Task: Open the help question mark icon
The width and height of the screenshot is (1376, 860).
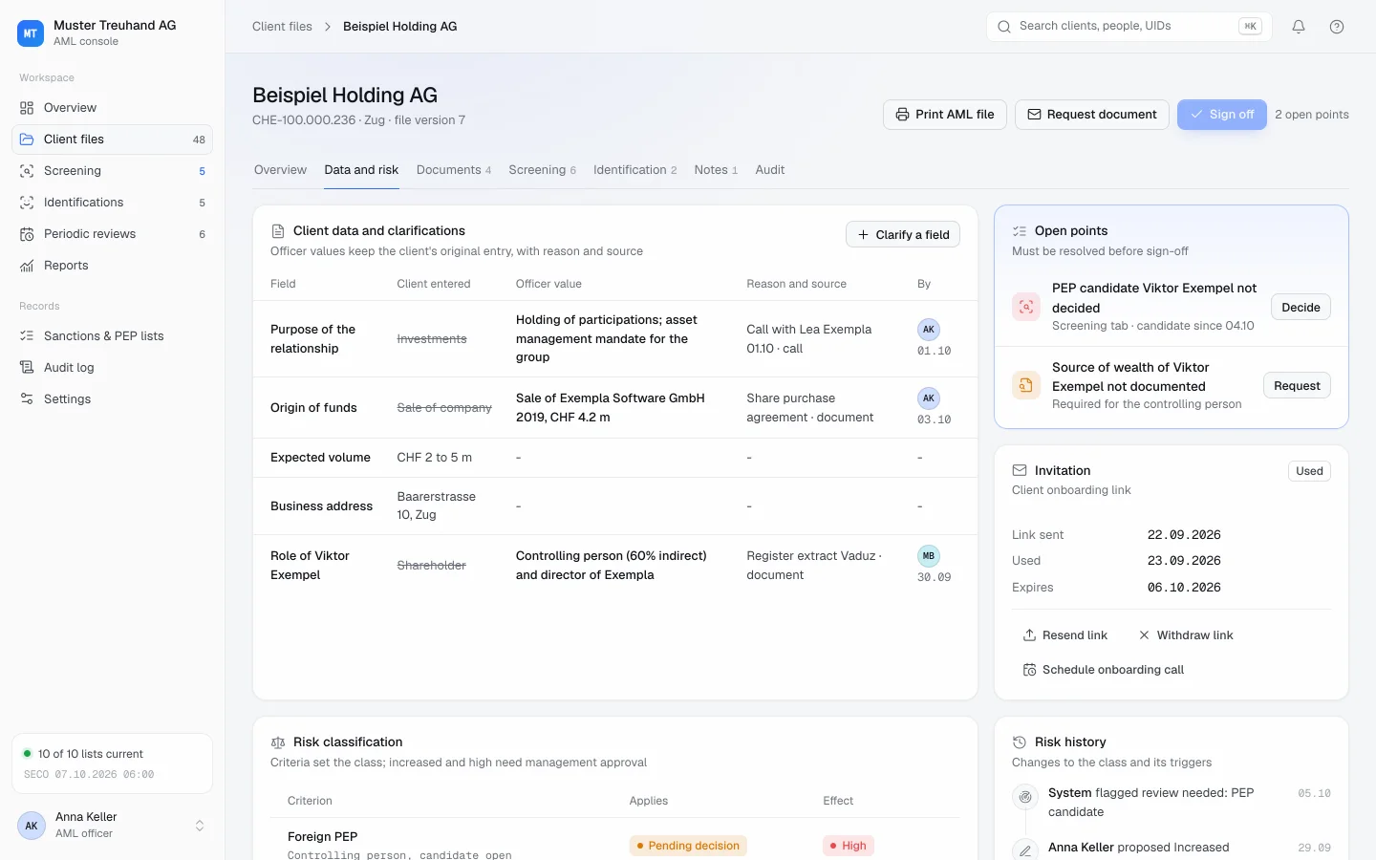Action: tap(1337, 27)
